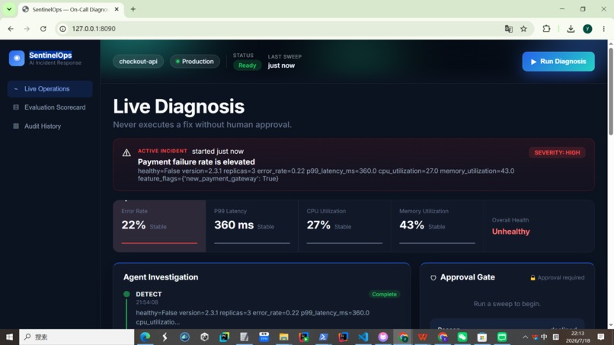614x345 pixels.
Task: Open the tab search dropdown arrow
Action: (9, 9)
